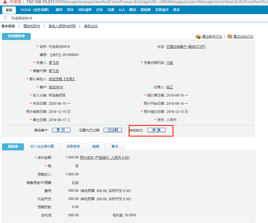Open the 审批 tab
The width and height of the screenshot is (268, 223).
[9, 10]
